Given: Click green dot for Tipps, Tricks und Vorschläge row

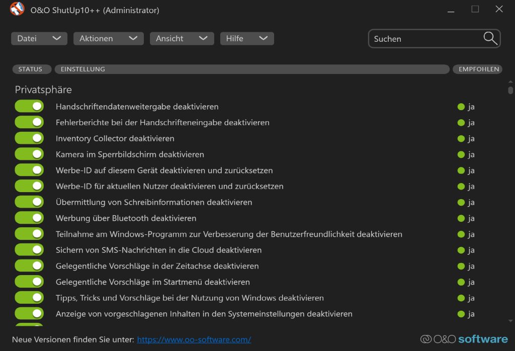Looking at the screenshot, I should [x=461, y=298].
